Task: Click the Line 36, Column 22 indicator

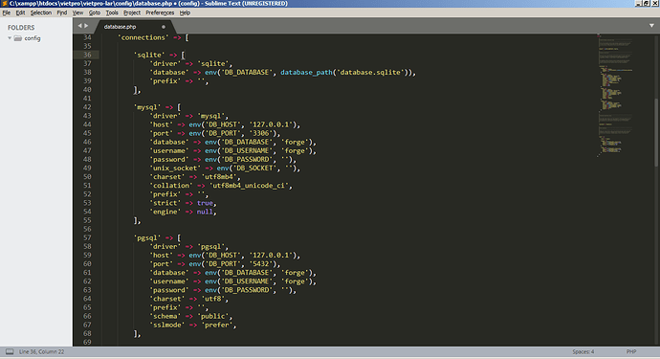Action: tap(41, 351)
